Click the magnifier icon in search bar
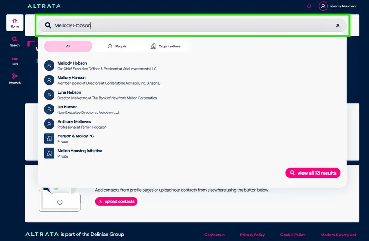 pyautogui.click(x=48, y=25)
